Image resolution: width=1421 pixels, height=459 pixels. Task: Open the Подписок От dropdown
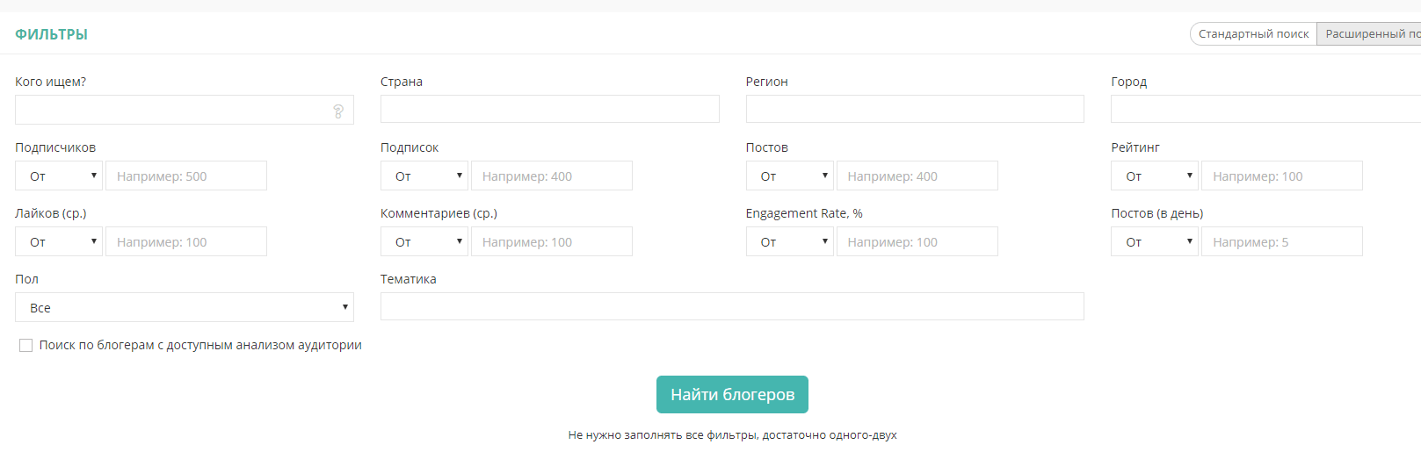click(x=424, y=176)
